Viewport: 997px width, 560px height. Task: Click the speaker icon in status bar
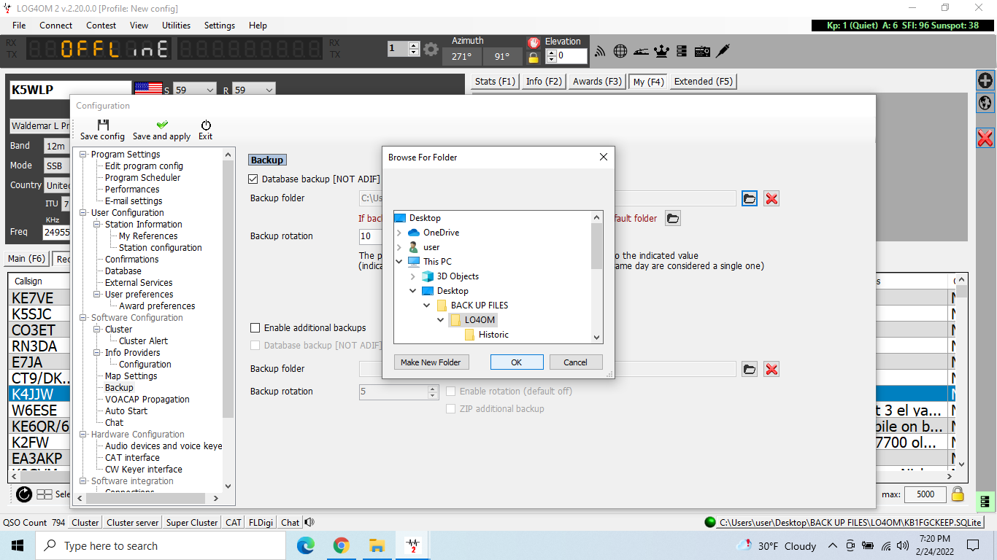pos(309,522)
